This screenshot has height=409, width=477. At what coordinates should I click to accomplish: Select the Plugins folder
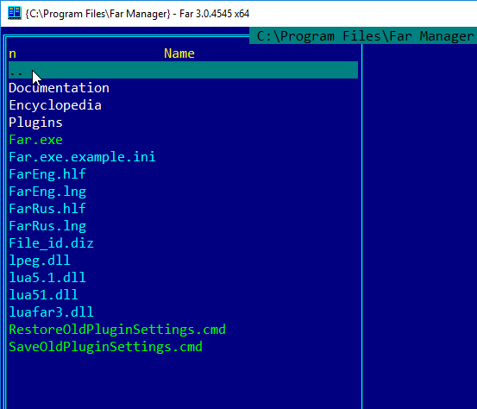(x=35, y=123)
